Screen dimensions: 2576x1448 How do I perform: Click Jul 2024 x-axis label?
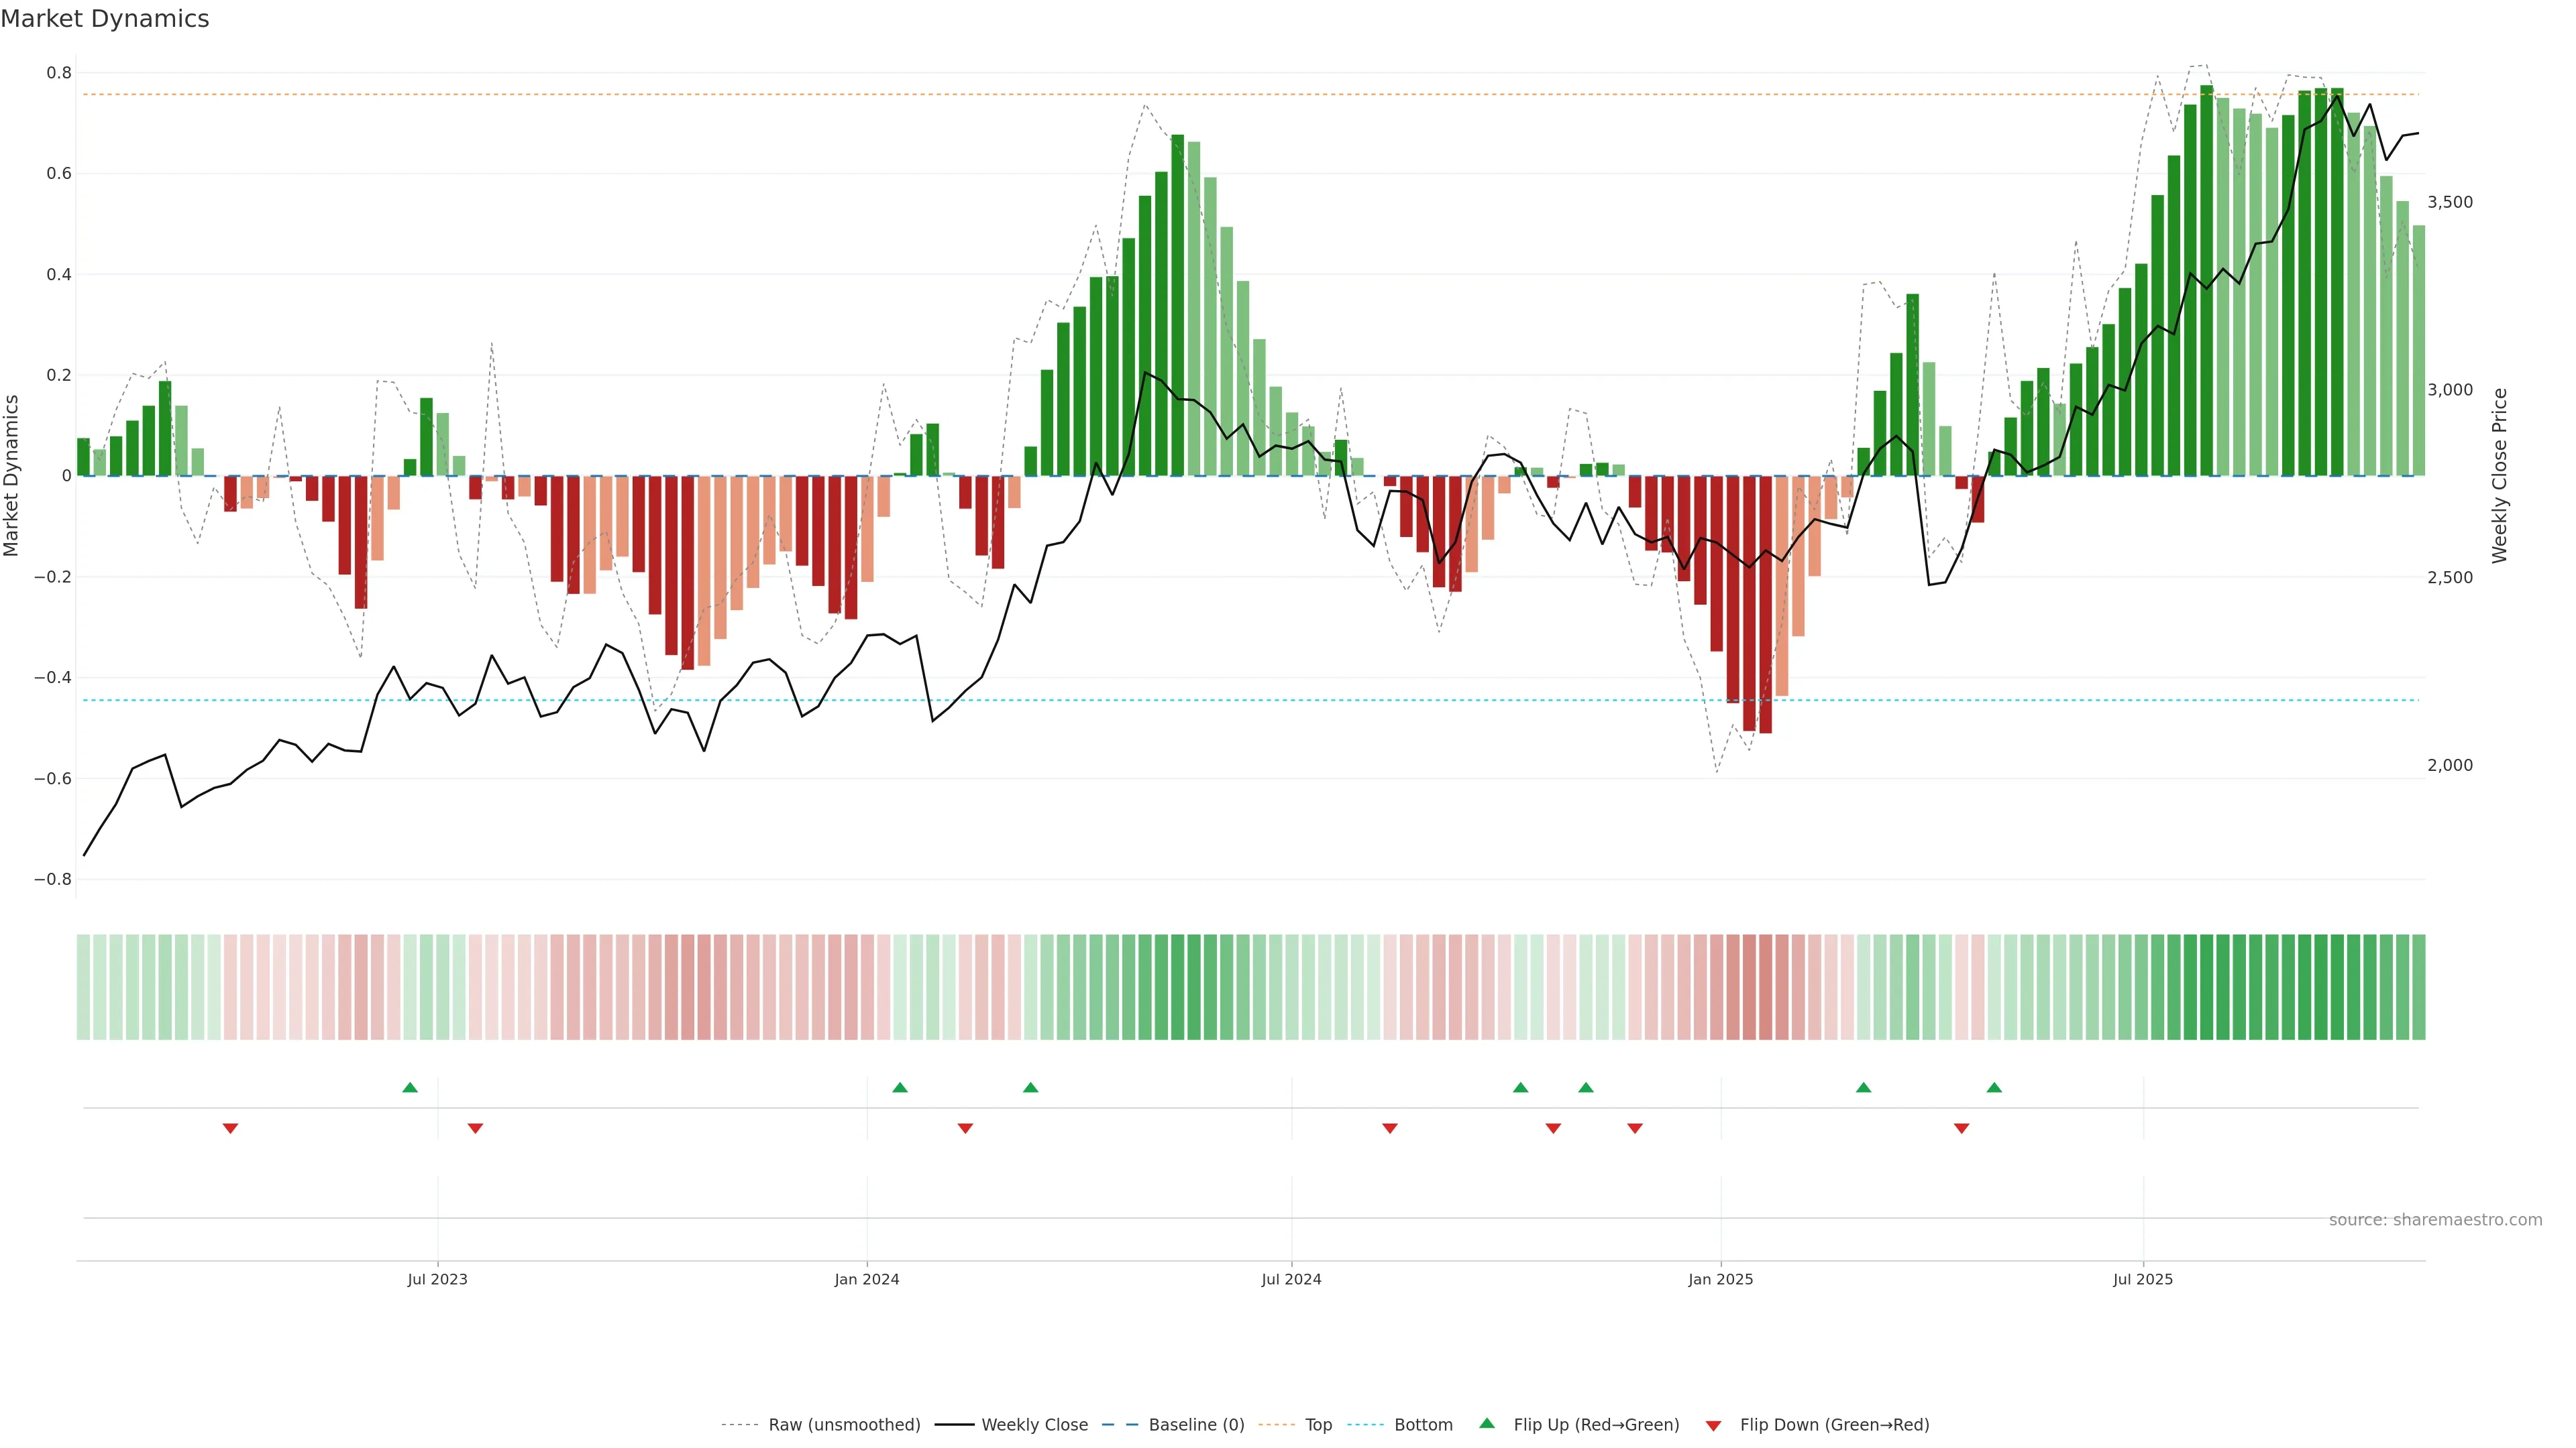1291,1279
